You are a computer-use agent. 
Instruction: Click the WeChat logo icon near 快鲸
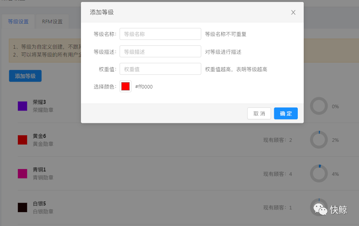point(320,209)
